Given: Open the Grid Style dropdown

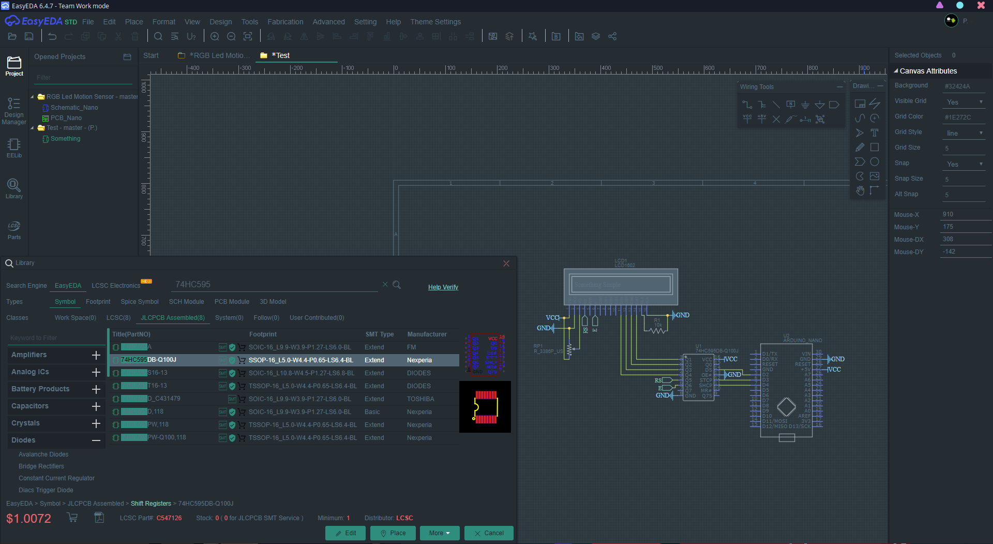Looking at the screenshot, I should click(x=964, y=133).
